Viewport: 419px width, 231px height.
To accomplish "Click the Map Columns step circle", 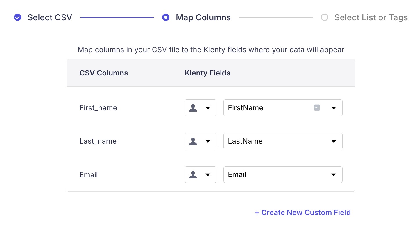I will point(166,17).
